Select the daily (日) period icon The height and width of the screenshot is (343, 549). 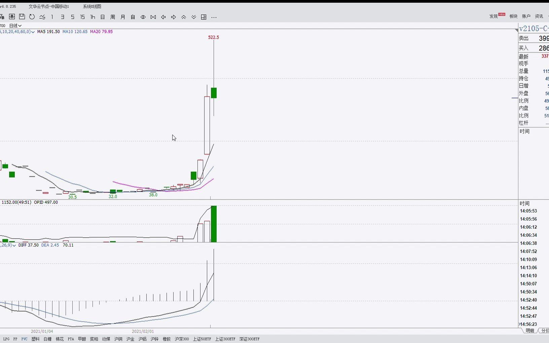[x=103, y=17]
